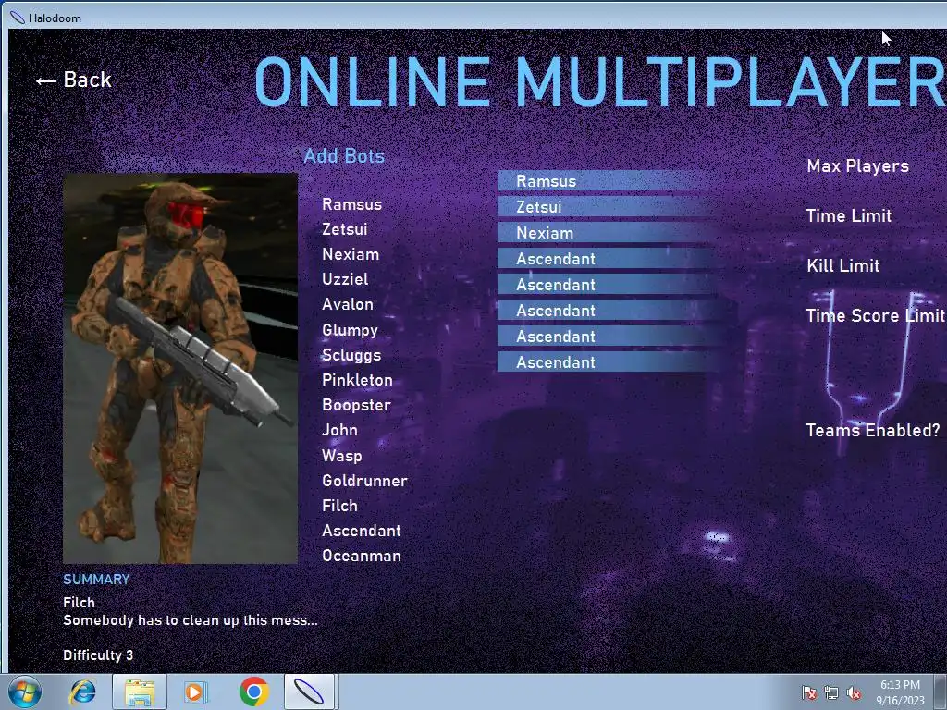Add the Scluggs bot
The height and width of the screenshot is (710, 947).
click(351, 355)
